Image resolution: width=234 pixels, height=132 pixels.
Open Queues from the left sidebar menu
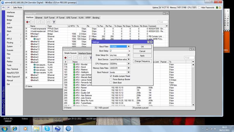click(11, 50)
